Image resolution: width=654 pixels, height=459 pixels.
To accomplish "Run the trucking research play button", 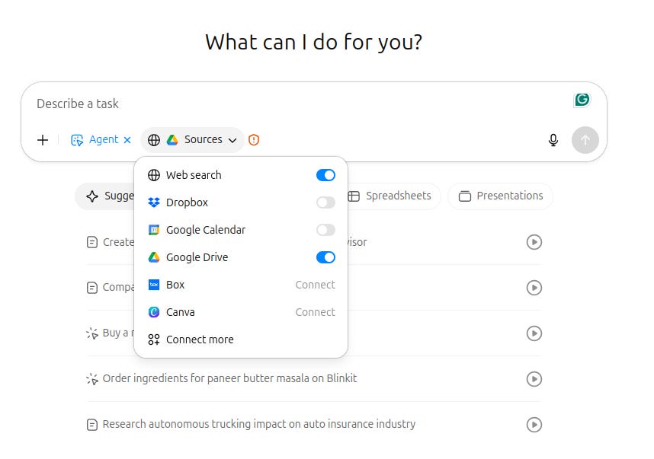I will tap(534, 425).
